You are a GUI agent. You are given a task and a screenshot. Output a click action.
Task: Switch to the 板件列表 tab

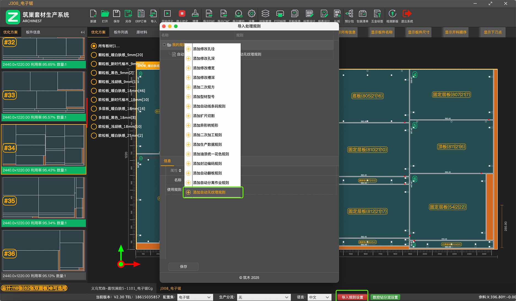tap(121, 32)
